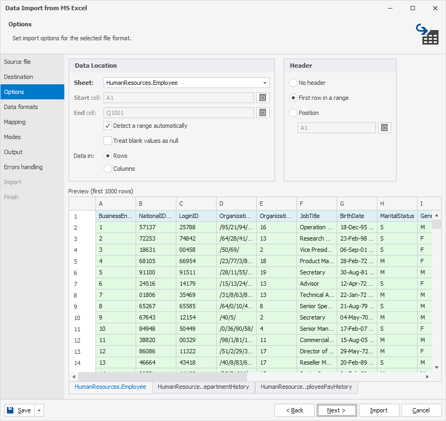Viewport: 446px width, 421px height.
Task: Click preview scroll down arrow
Action: pyautogui.click(x=436, y=368)
